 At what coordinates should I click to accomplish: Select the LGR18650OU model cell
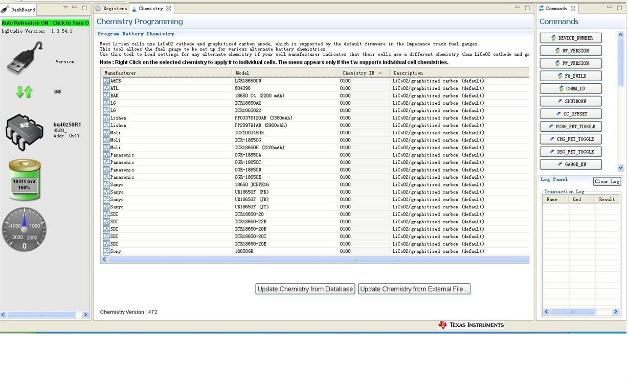point(248,81)
